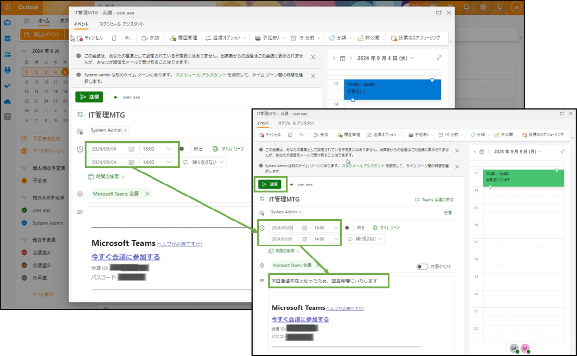Select the イベント tab in 9月9日 window
This screenshot has height=356, width=577.
(263, 123)
